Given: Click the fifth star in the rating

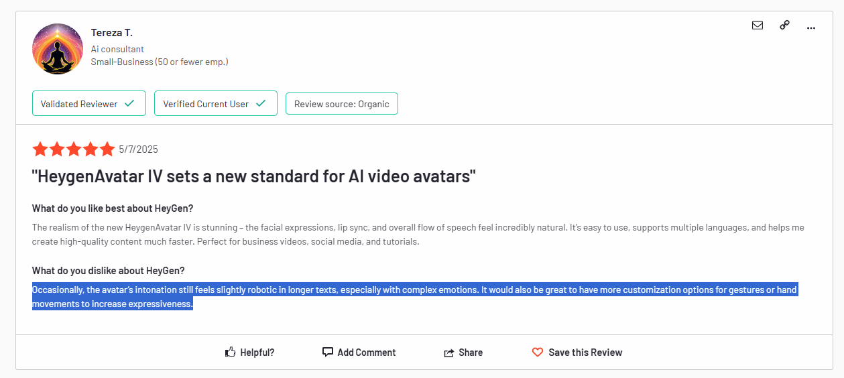Looking at the screenshot, I should coord(107,149).
